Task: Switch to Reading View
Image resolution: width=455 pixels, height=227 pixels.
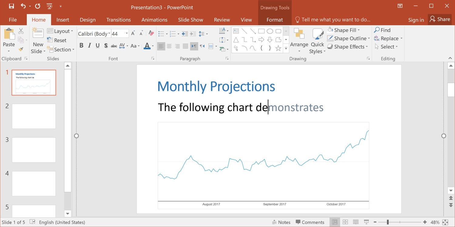Action: pos(356,222)
